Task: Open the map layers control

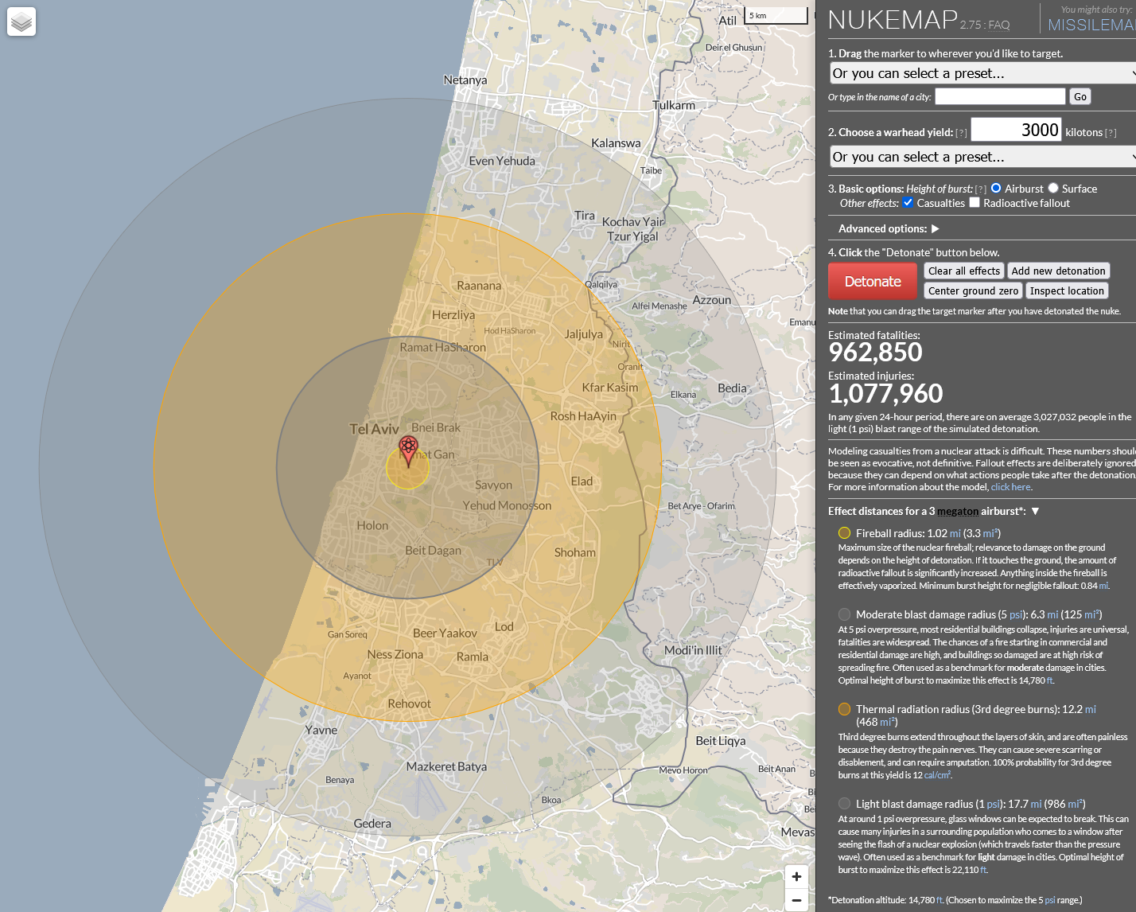Action: 22,21
